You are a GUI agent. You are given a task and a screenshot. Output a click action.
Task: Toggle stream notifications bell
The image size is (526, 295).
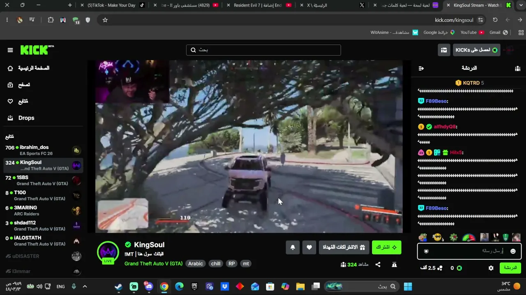(x=293, y=247)
